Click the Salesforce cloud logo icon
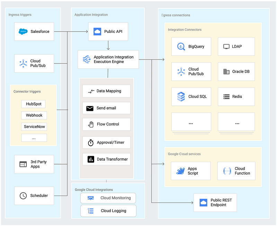The image size is (277, 226). (x=23, y=32)
